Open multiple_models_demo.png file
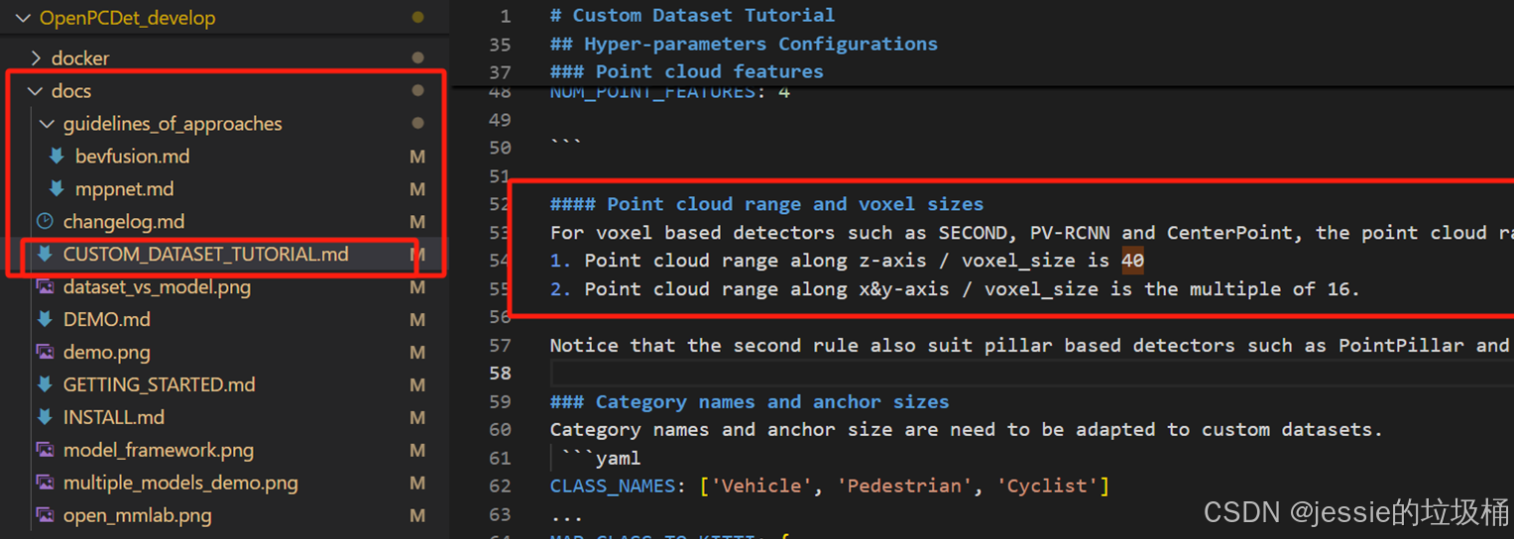The height and width of the screenshot is (539, 1514). coord(180,484)
